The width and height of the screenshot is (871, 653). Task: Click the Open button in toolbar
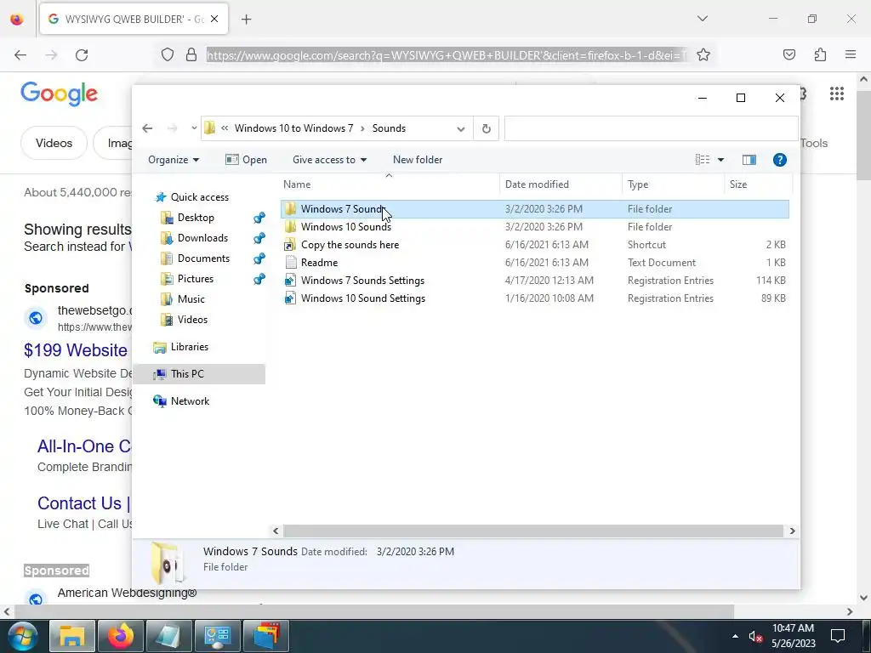pos(246,160)
